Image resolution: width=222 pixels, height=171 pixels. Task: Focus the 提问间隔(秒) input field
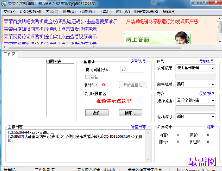pos(132,69)
